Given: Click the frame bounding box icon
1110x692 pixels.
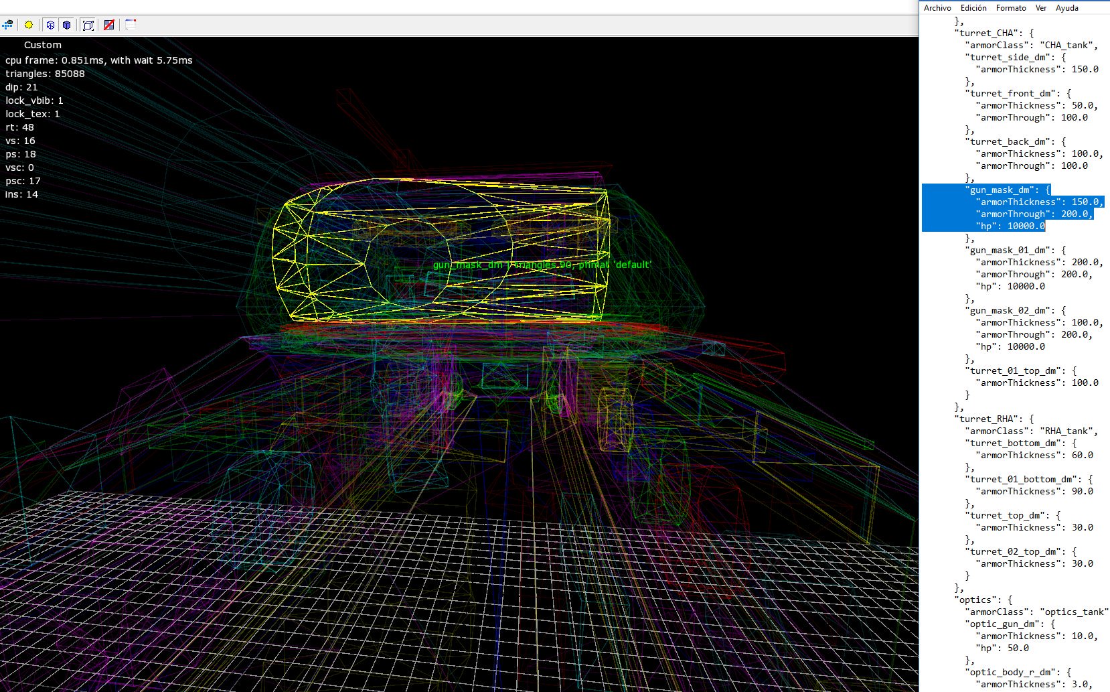Looking at the screenshot, I should point(88,25).
